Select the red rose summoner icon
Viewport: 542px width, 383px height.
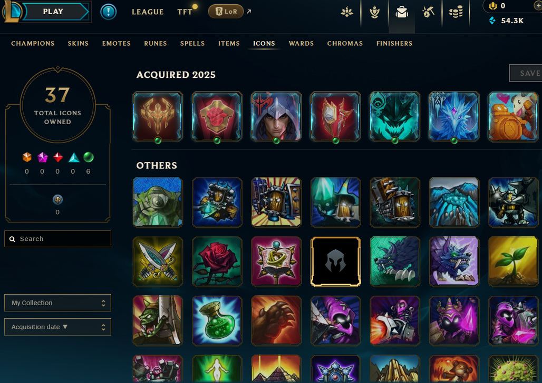click(217, 261)
